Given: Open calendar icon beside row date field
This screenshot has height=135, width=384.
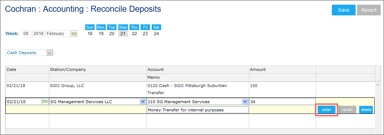Looking at the screenshot, I should [x=45, y=102].
